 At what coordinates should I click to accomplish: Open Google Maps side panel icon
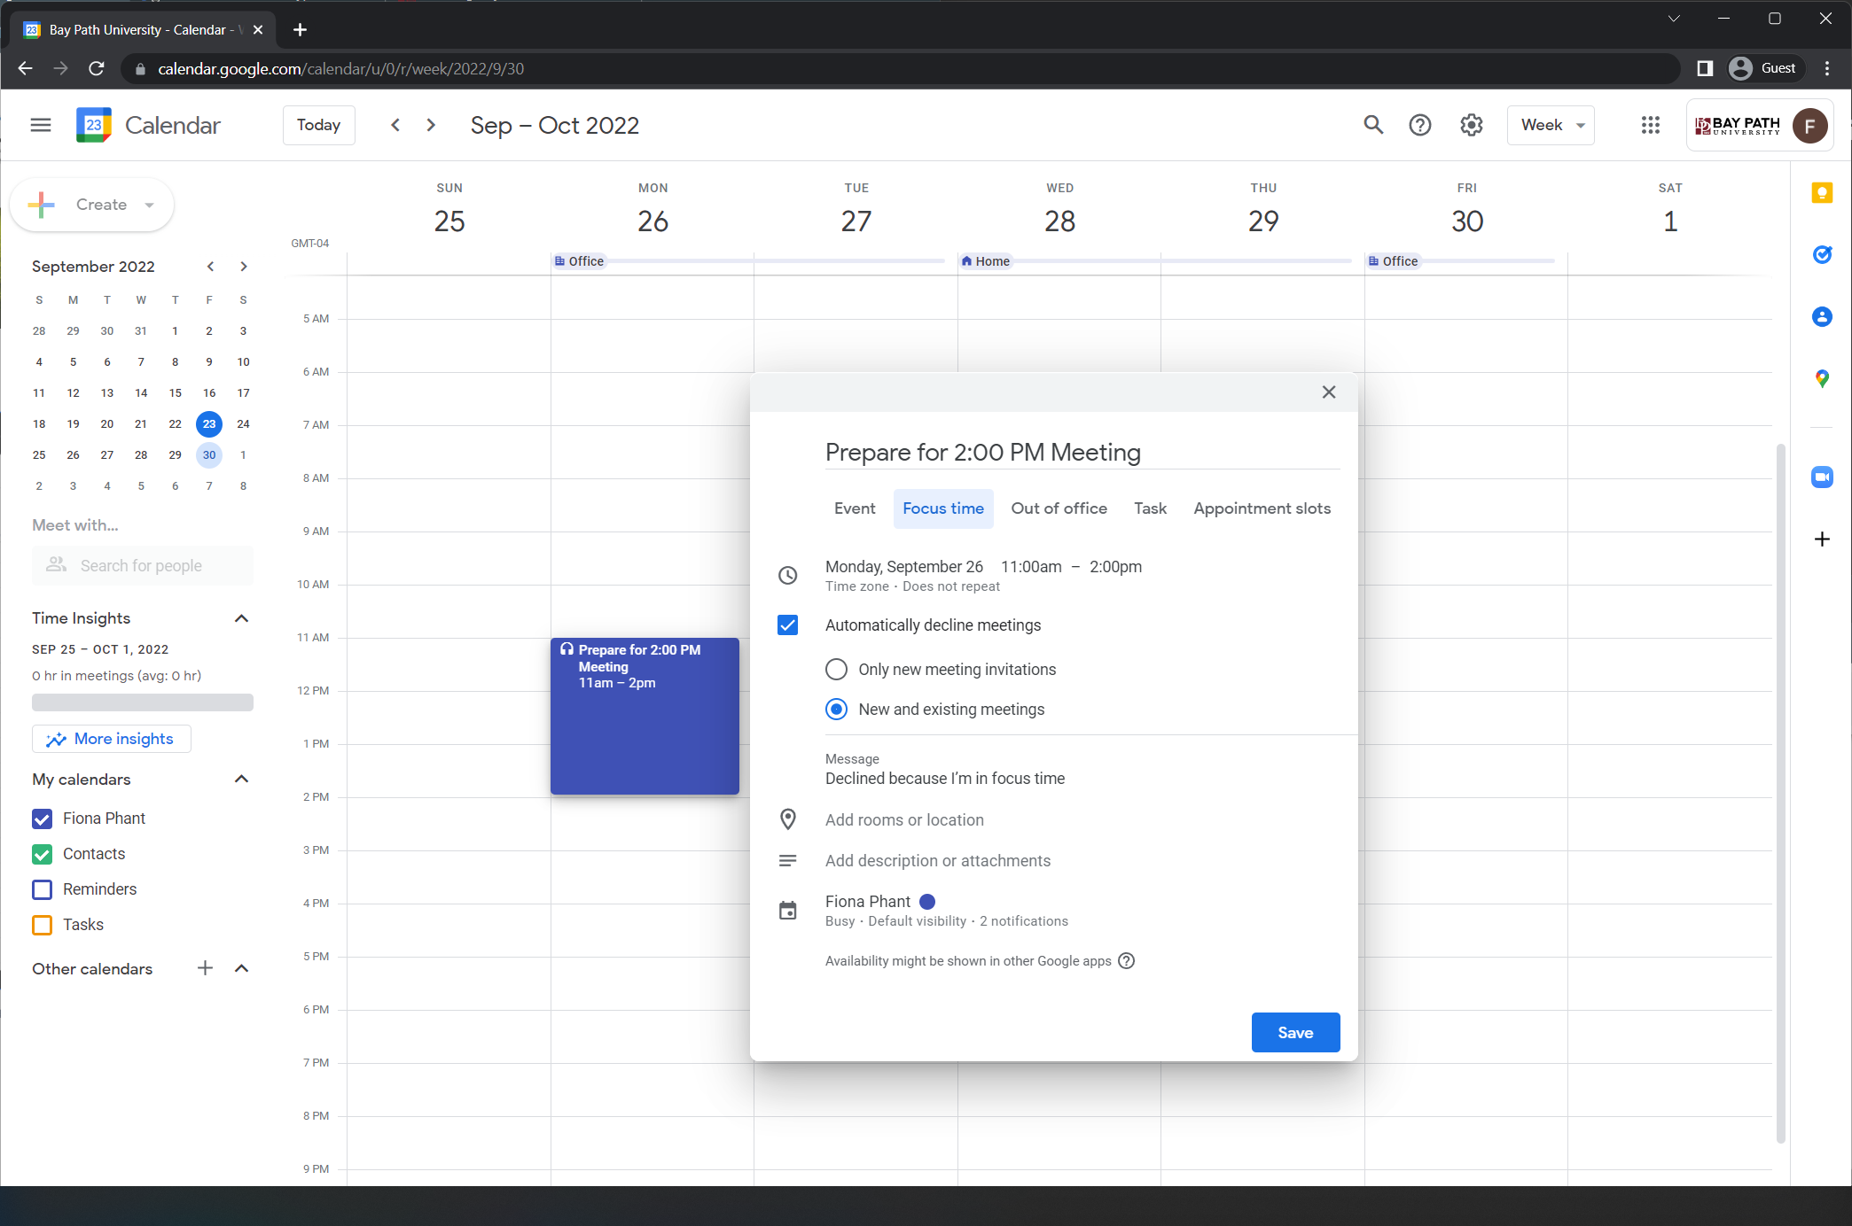(1821, 379)
